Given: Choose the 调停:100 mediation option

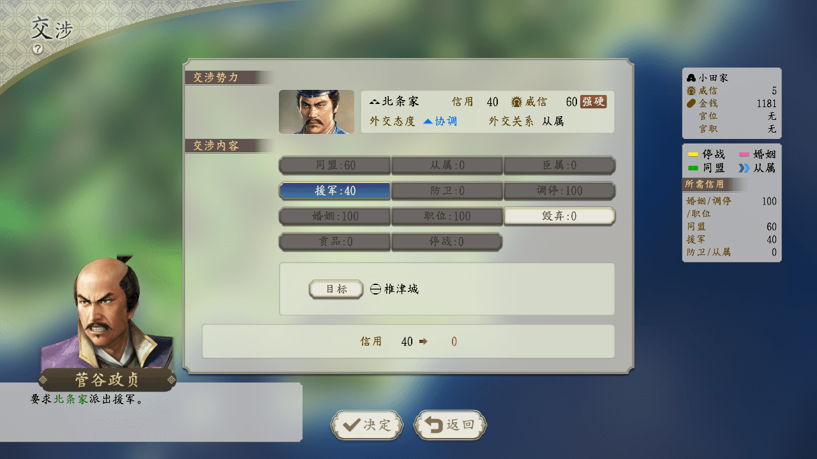Looking at the screenshot, I should point(560,191).
